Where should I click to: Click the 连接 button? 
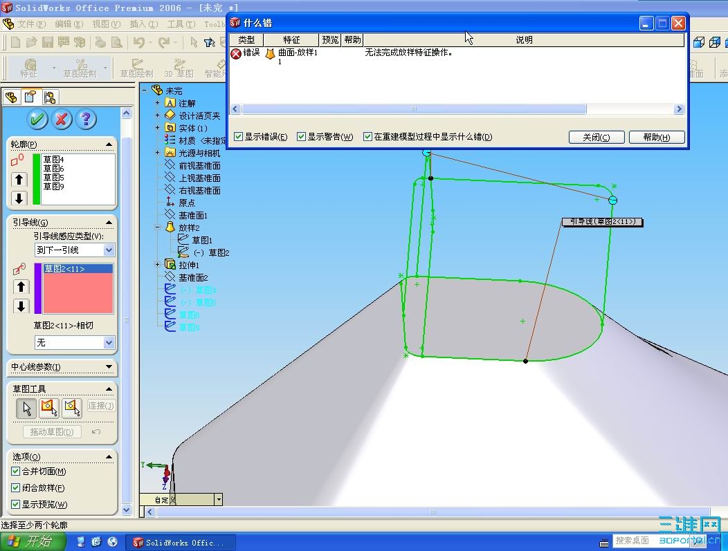[x=101, y=406]
